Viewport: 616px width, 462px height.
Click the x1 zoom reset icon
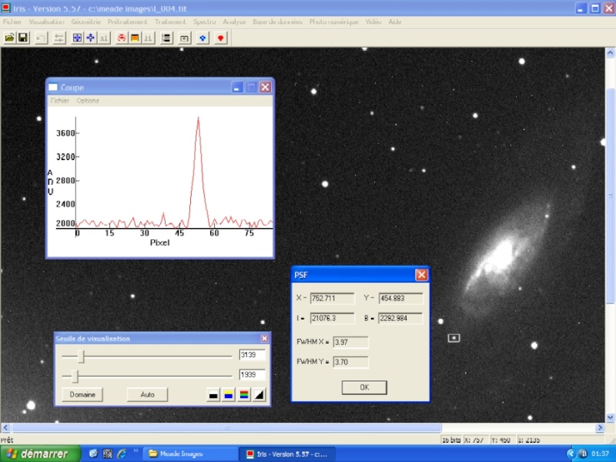pos(105,37)
